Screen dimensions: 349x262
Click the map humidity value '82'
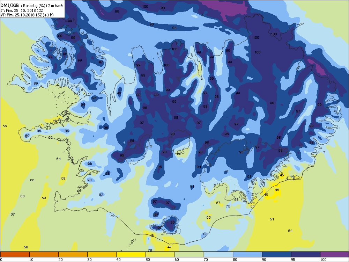click(x=101, y=195)
